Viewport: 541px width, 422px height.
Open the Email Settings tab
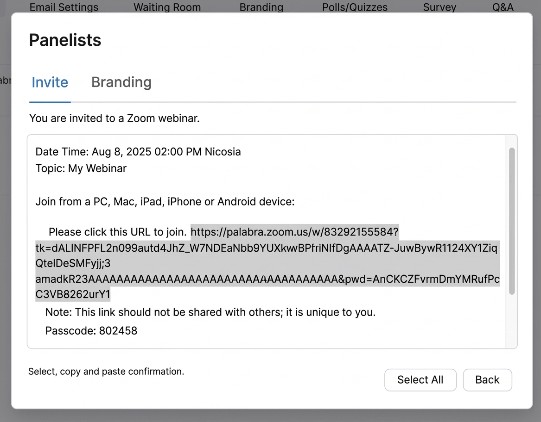[x=64, y=7]
